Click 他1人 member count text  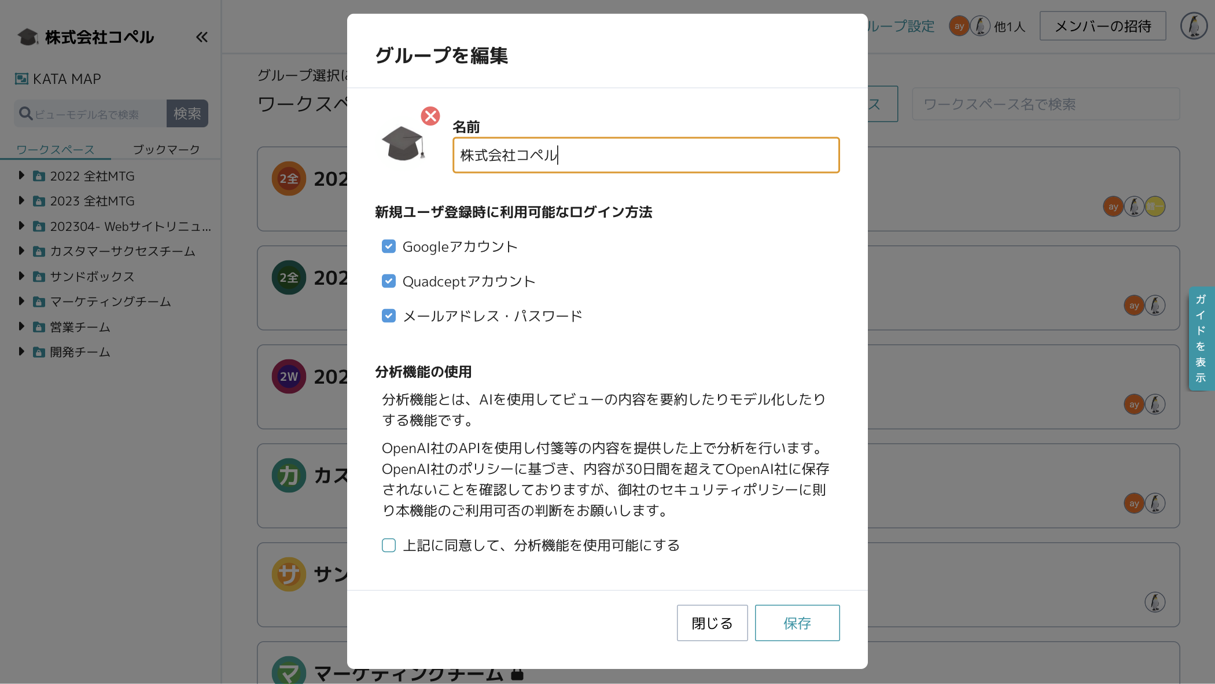click(x=1009, y=27)
